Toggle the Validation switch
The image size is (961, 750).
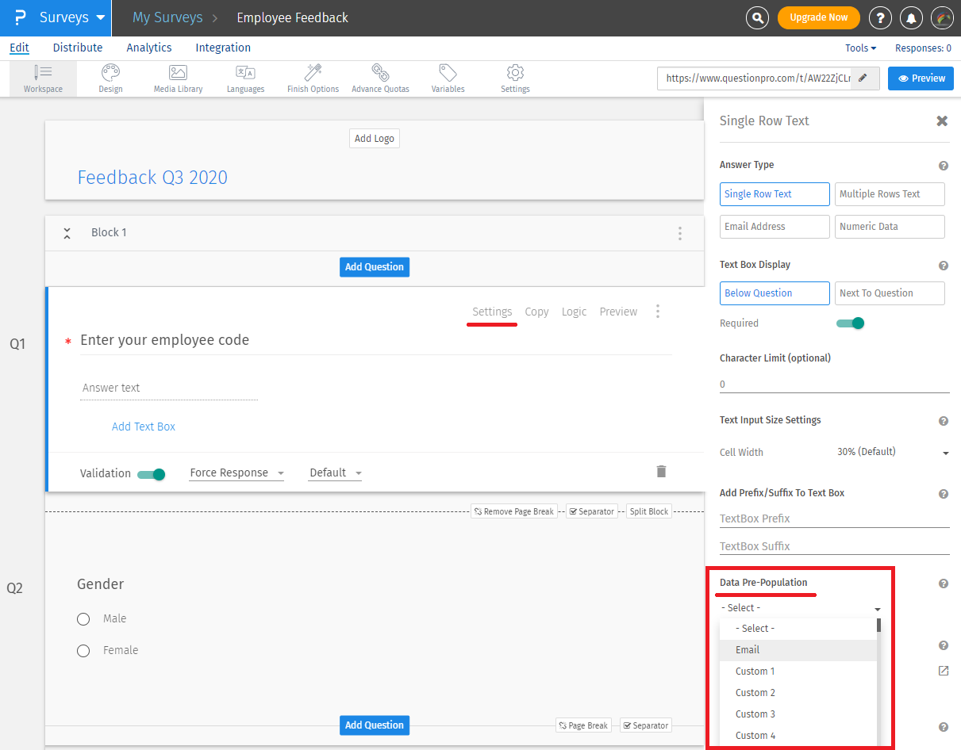[151, 474]
